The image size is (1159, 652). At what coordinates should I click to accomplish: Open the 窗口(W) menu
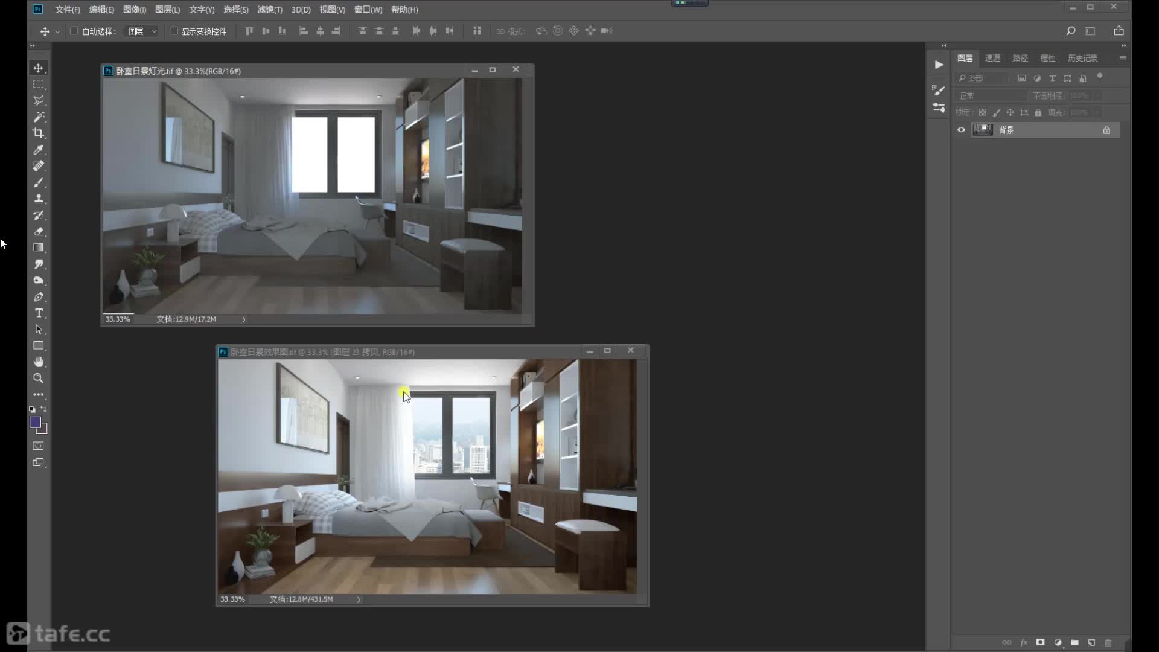coord(368,10)
